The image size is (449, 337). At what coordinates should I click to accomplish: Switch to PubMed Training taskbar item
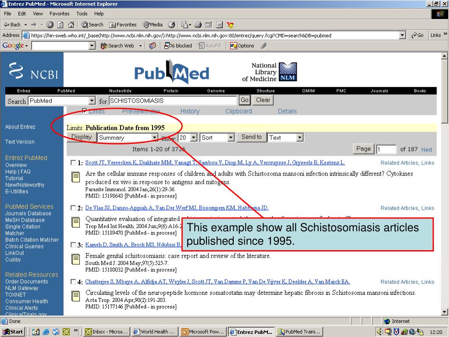tap(300, 332)
